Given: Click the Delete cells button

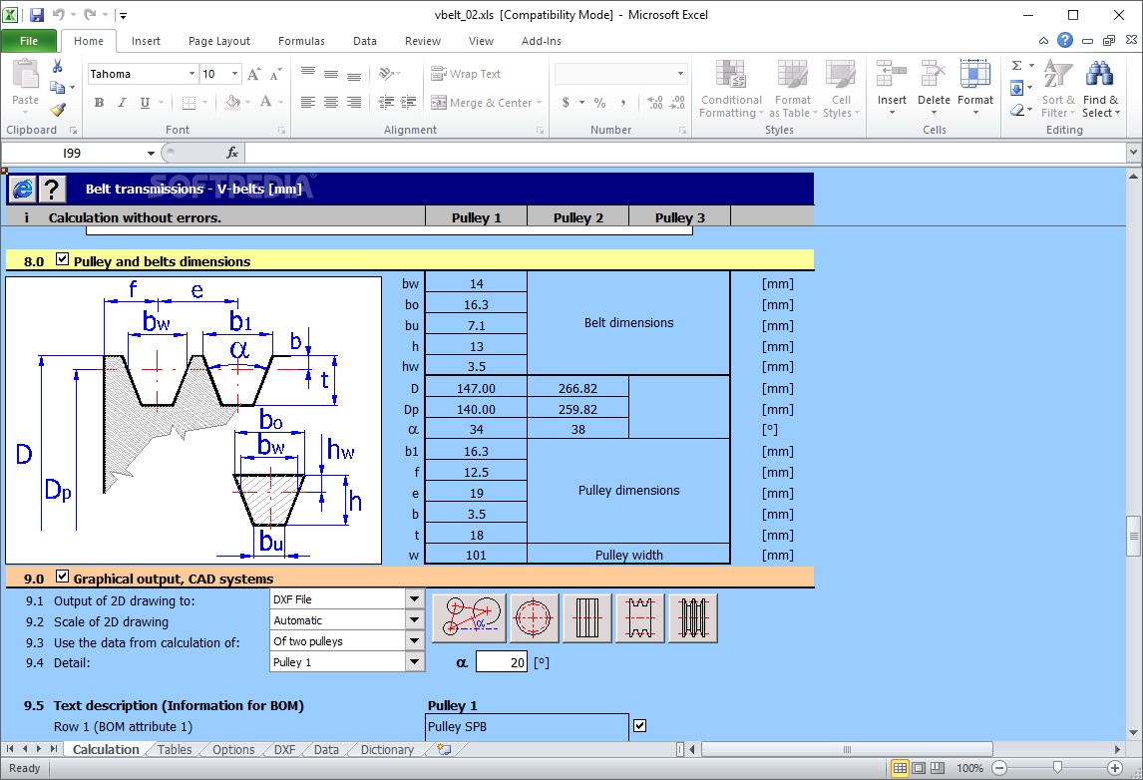Looking at the screenshot, I should 934,89.
